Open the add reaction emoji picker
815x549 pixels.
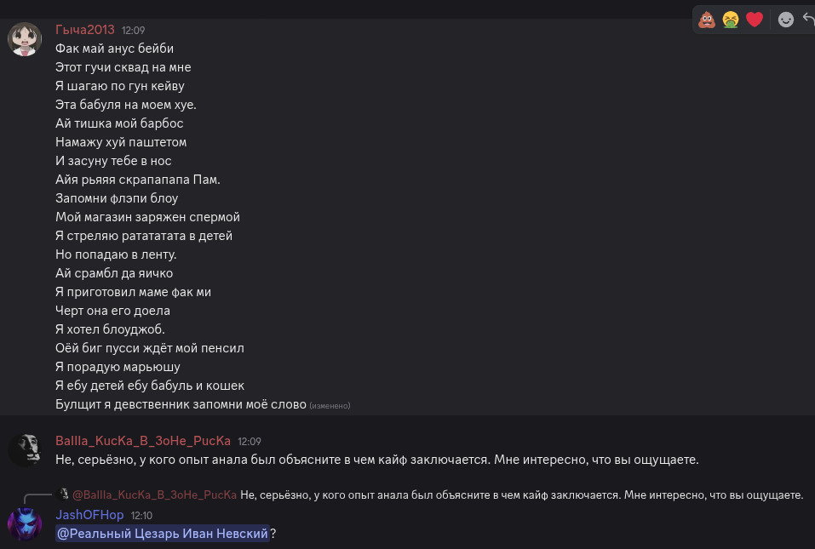pyautogui.click(x=786, y=19)
